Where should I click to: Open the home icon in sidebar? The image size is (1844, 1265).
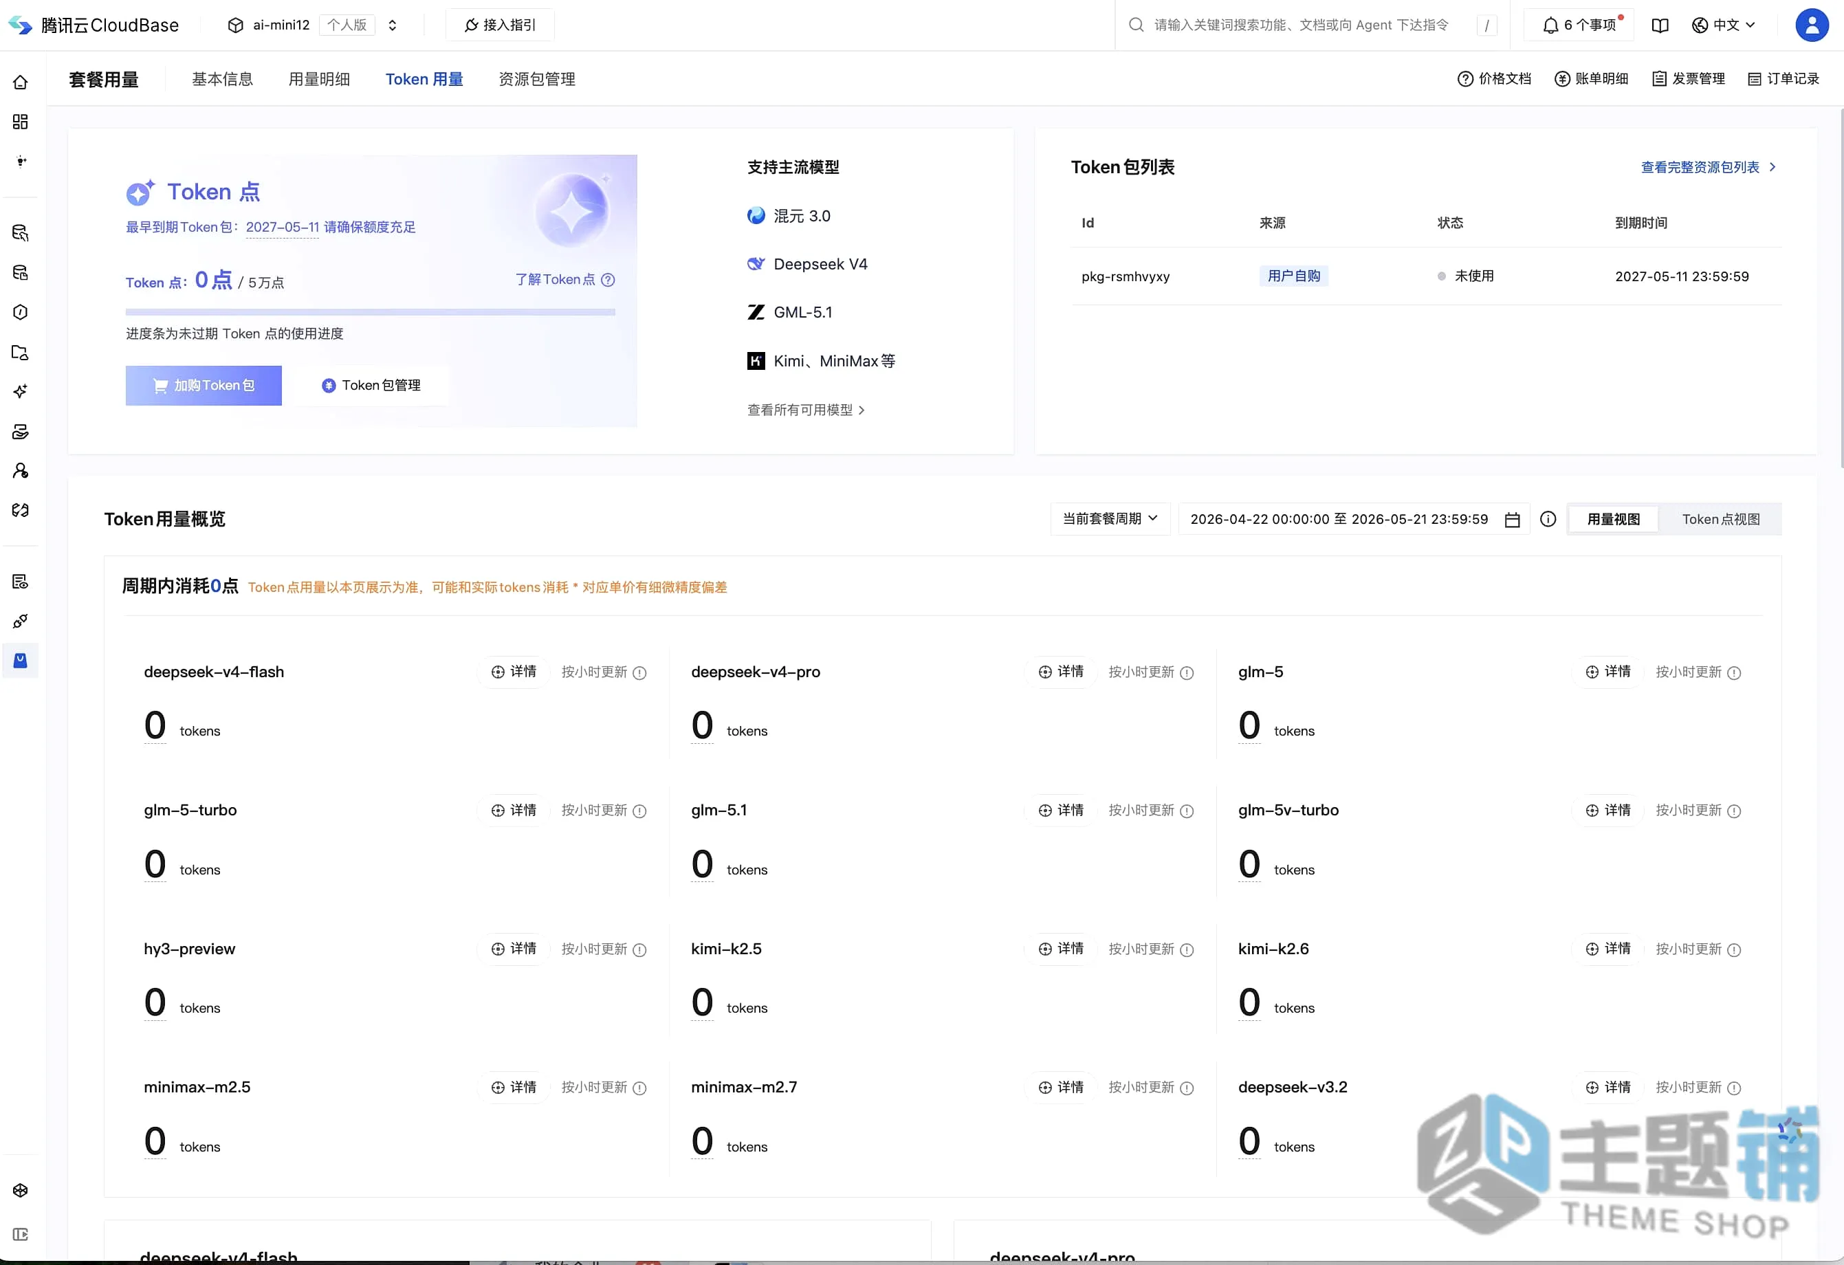(21, 82)
